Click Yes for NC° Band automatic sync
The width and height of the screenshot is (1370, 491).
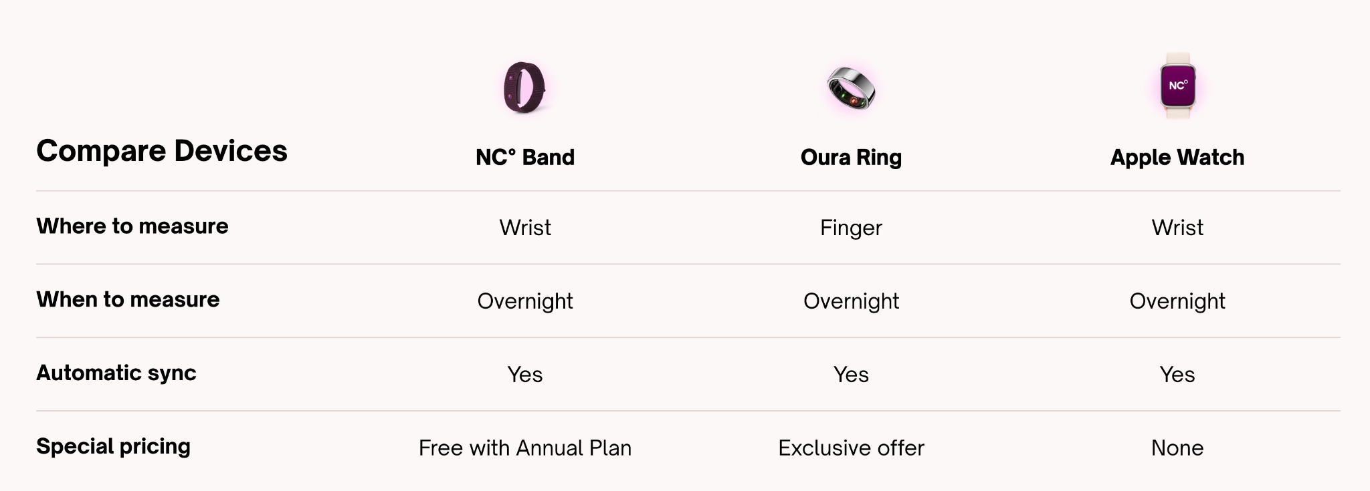525,374
